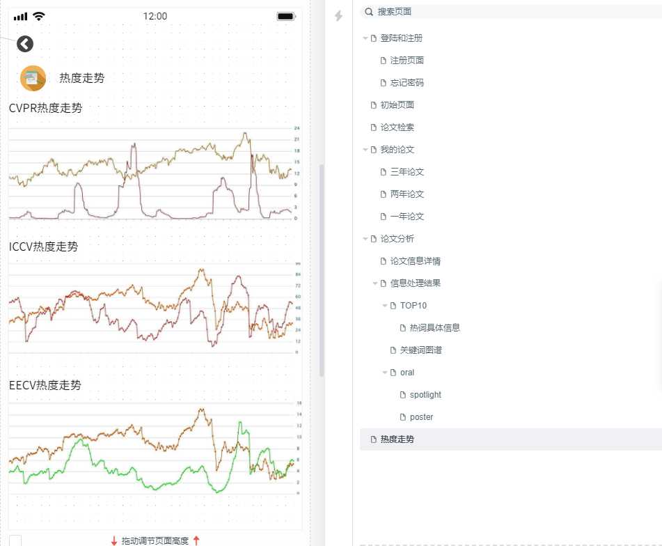Image resolution: width=662 pixels, height=546 pixels.
Task: Click the page icon next to 论文分析
Action: tap(373, 239)
